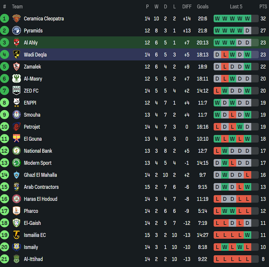The height and width of the screenshot is (267, 269).
Task: Click the Pyramids club logo
Action: [16, 31]
